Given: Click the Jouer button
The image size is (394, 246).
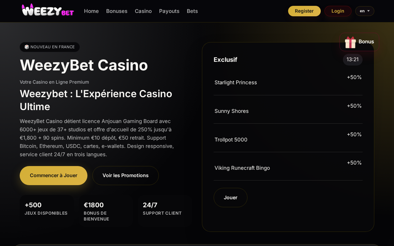Looking at the screenshot, I should point(231,197).
